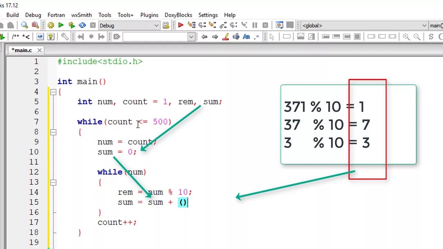The height and width of the screenshot is (249, 443).
Task: Toggle highlight matches pencil icon
Action: [226, 37]
